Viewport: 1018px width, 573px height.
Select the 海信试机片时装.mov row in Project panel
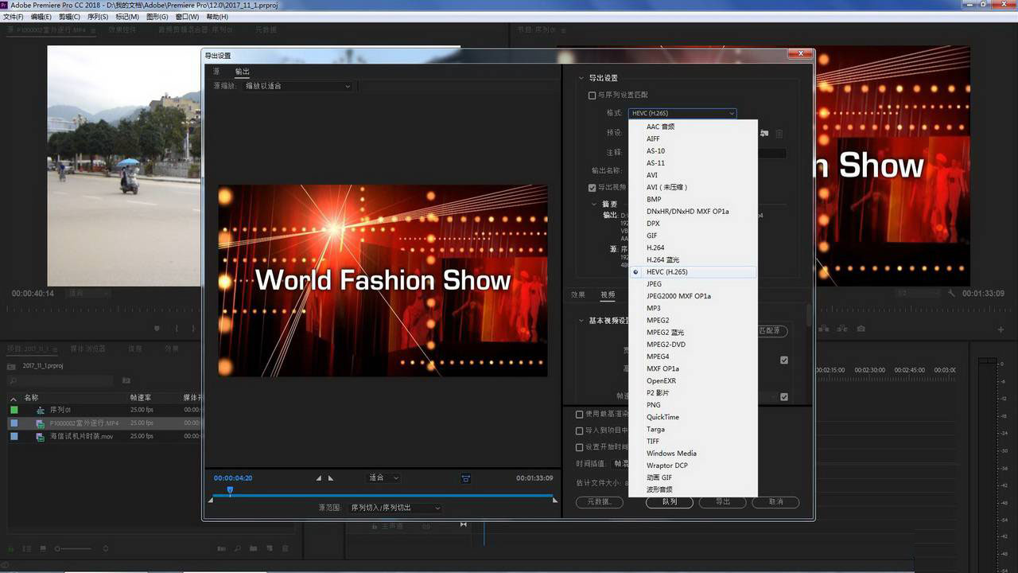pyautogui.click(x=103, y=436)
